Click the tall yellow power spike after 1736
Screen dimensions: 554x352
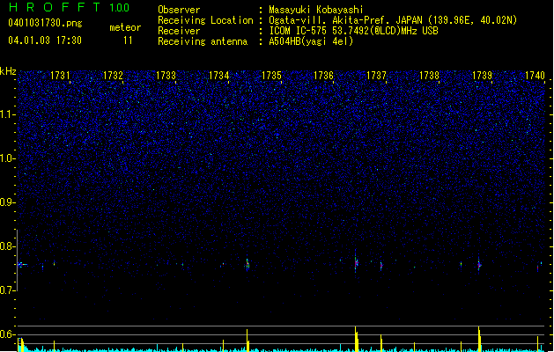356,339
